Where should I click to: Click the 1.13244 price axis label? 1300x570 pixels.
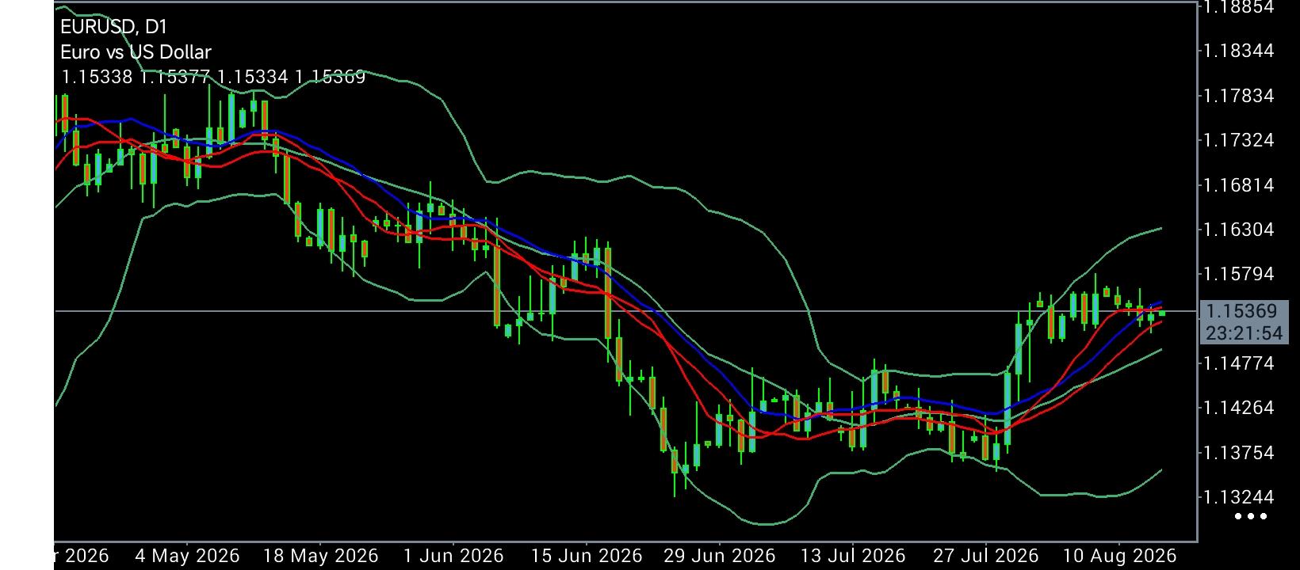click(x=1238, y=497)
